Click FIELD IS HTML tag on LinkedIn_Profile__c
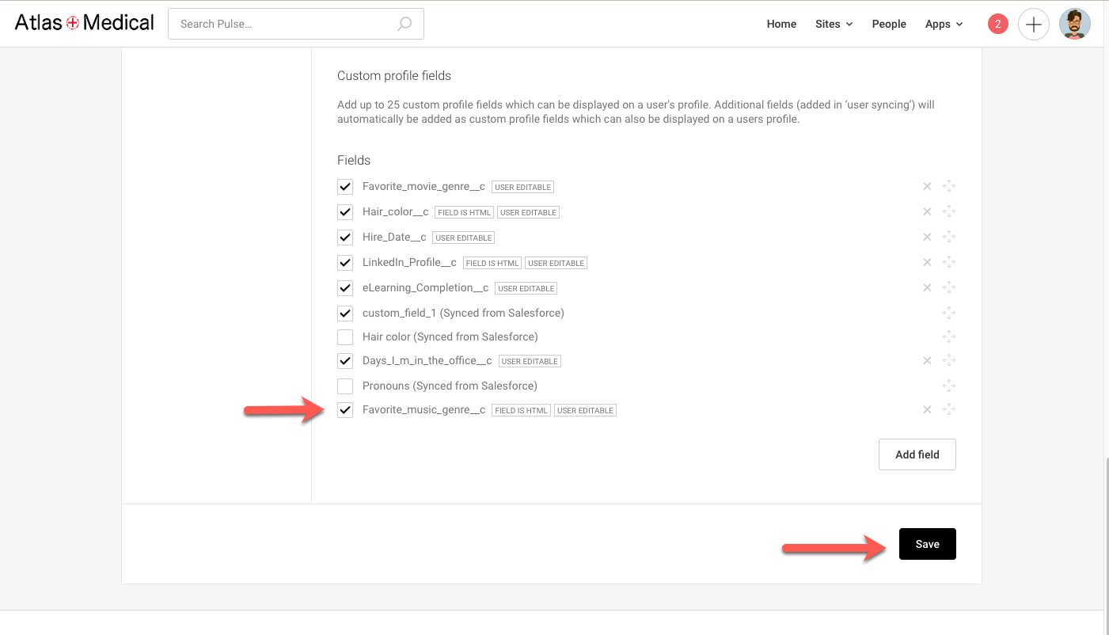The width and height of the screenshot is (1109, 635). [x=492, y=263]
